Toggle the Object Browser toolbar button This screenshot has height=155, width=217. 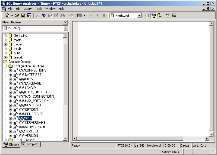coord(154,15)
